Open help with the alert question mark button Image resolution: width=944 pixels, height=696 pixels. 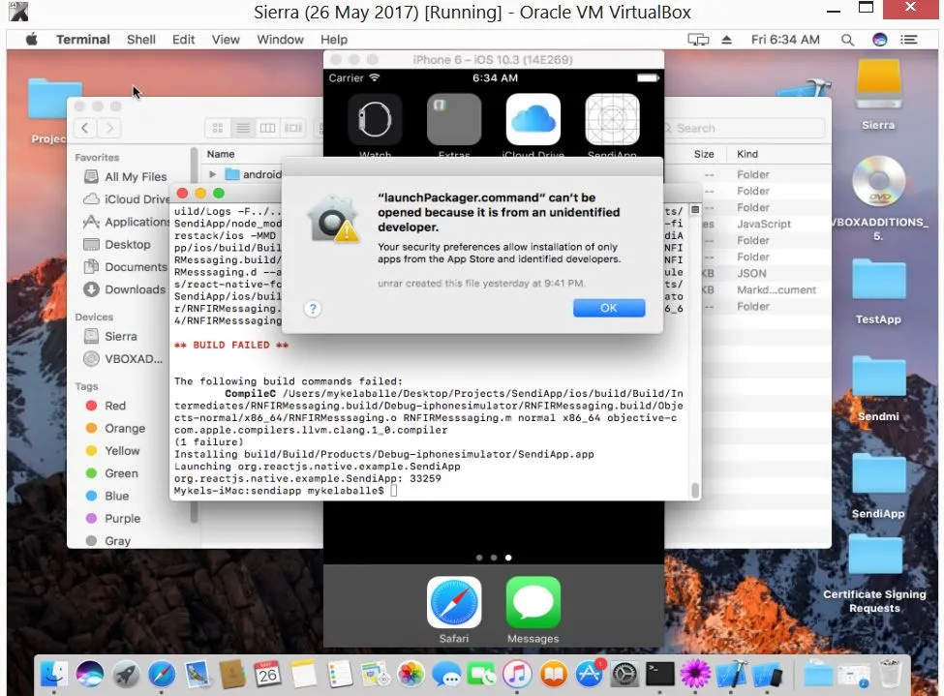pyautogui.click(x=313, y=309)
